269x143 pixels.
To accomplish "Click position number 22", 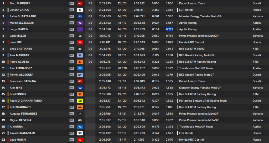I will (x=3, y=140).
